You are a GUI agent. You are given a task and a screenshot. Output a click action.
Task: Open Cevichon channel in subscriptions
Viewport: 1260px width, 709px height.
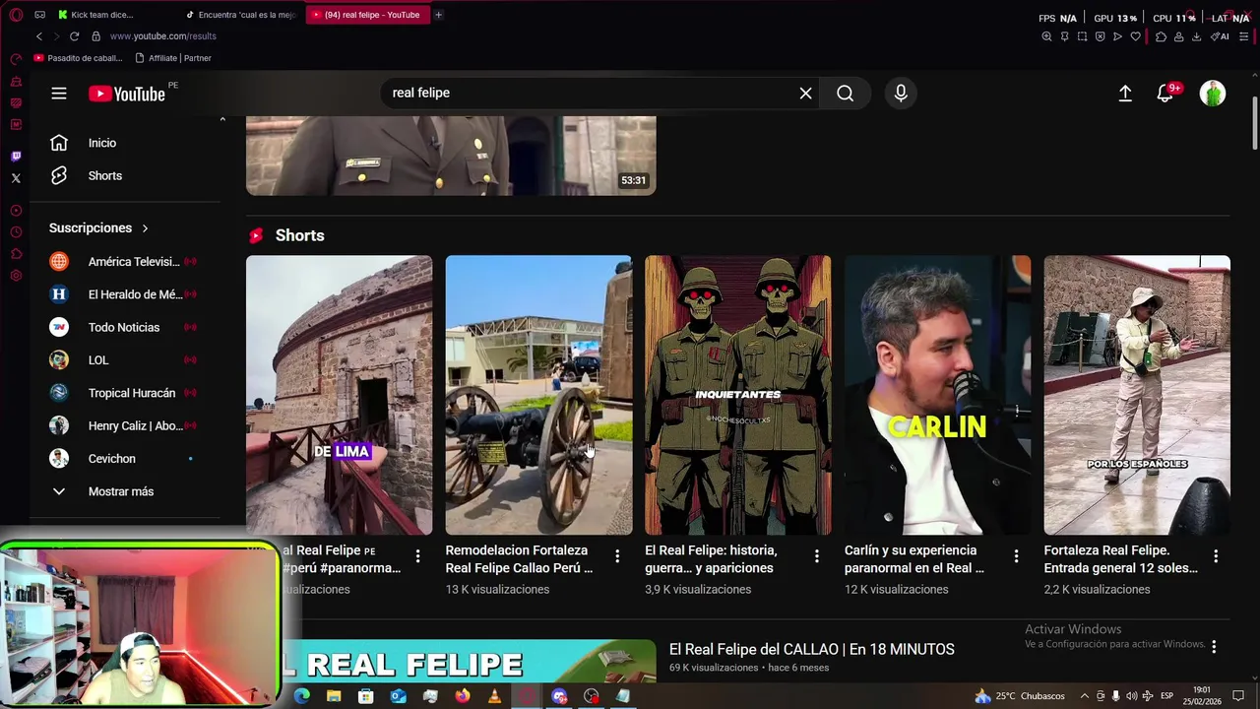tap(123, 459)
